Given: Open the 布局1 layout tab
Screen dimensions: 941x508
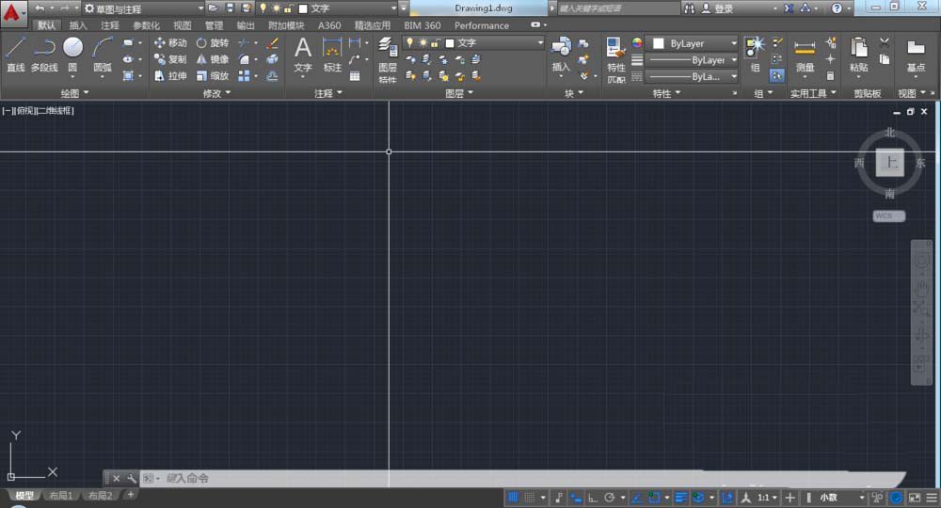Looking at the screenshot, I should coord(60,495).
